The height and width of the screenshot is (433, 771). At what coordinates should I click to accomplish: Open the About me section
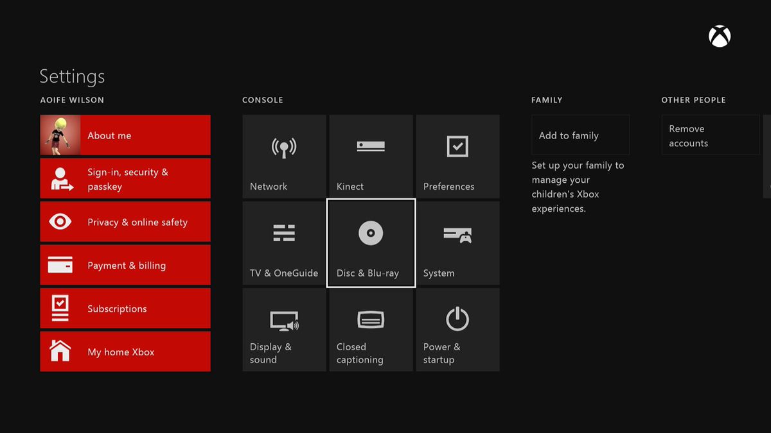[x=125, y=135]
